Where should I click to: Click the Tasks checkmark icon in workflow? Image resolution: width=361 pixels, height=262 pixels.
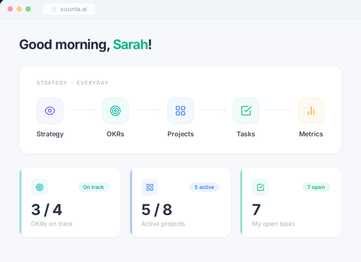click(246, 111)
